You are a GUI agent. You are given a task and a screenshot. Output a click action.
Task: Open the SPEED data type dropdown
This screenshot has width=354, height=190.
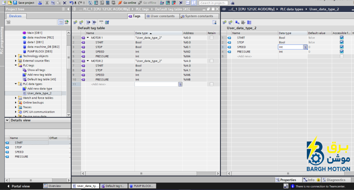tap(305, 47)
